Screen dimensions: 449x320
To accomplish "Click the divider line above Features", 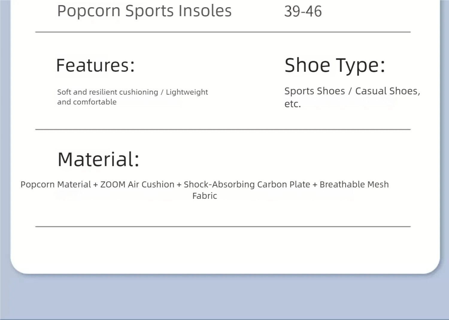I will click(x=223, y=32).
